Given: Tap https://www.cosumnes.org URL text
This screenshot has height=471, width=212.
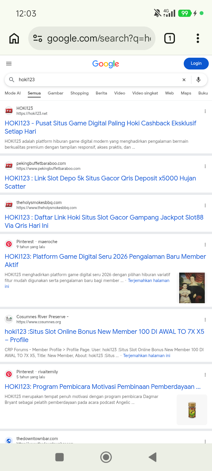Looking at the screenshot, I should pos(39,322).
